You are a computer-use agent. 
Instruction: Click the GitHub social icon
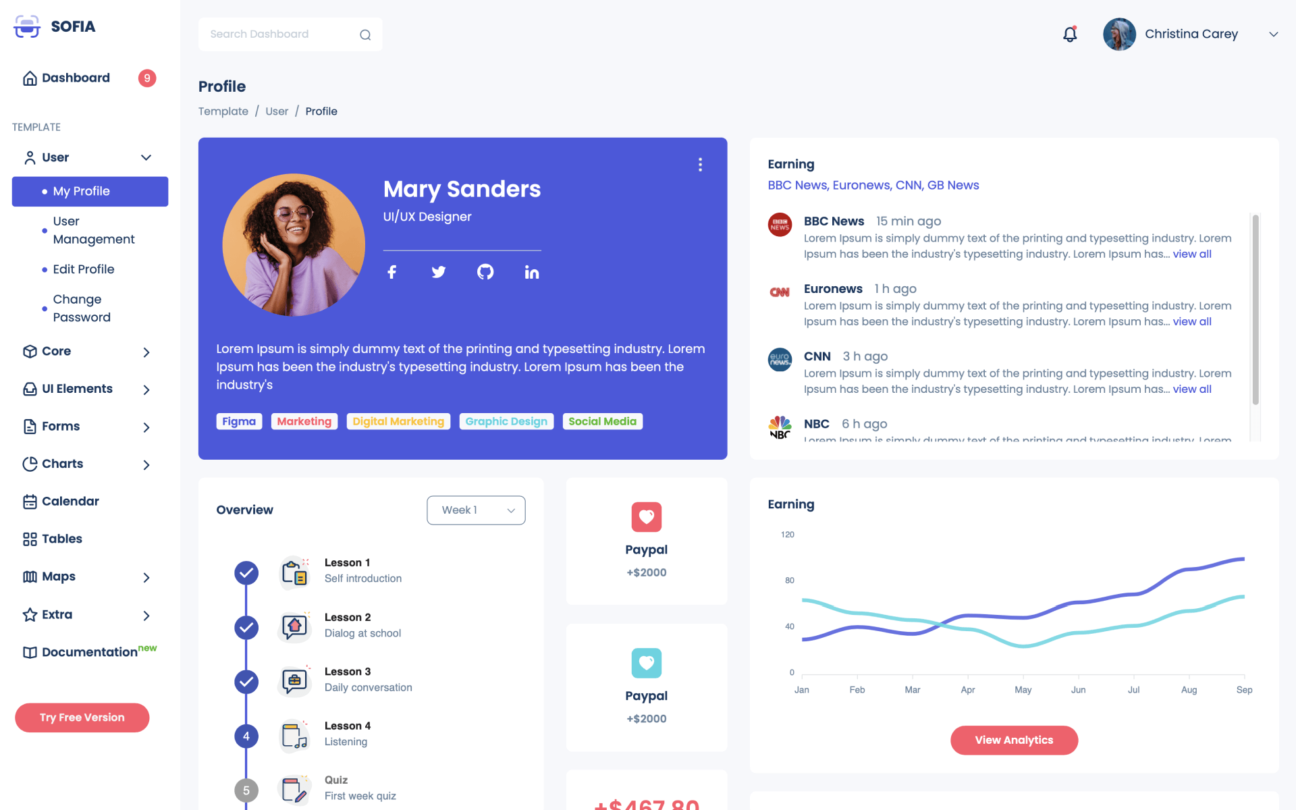(x=484, y=271)
